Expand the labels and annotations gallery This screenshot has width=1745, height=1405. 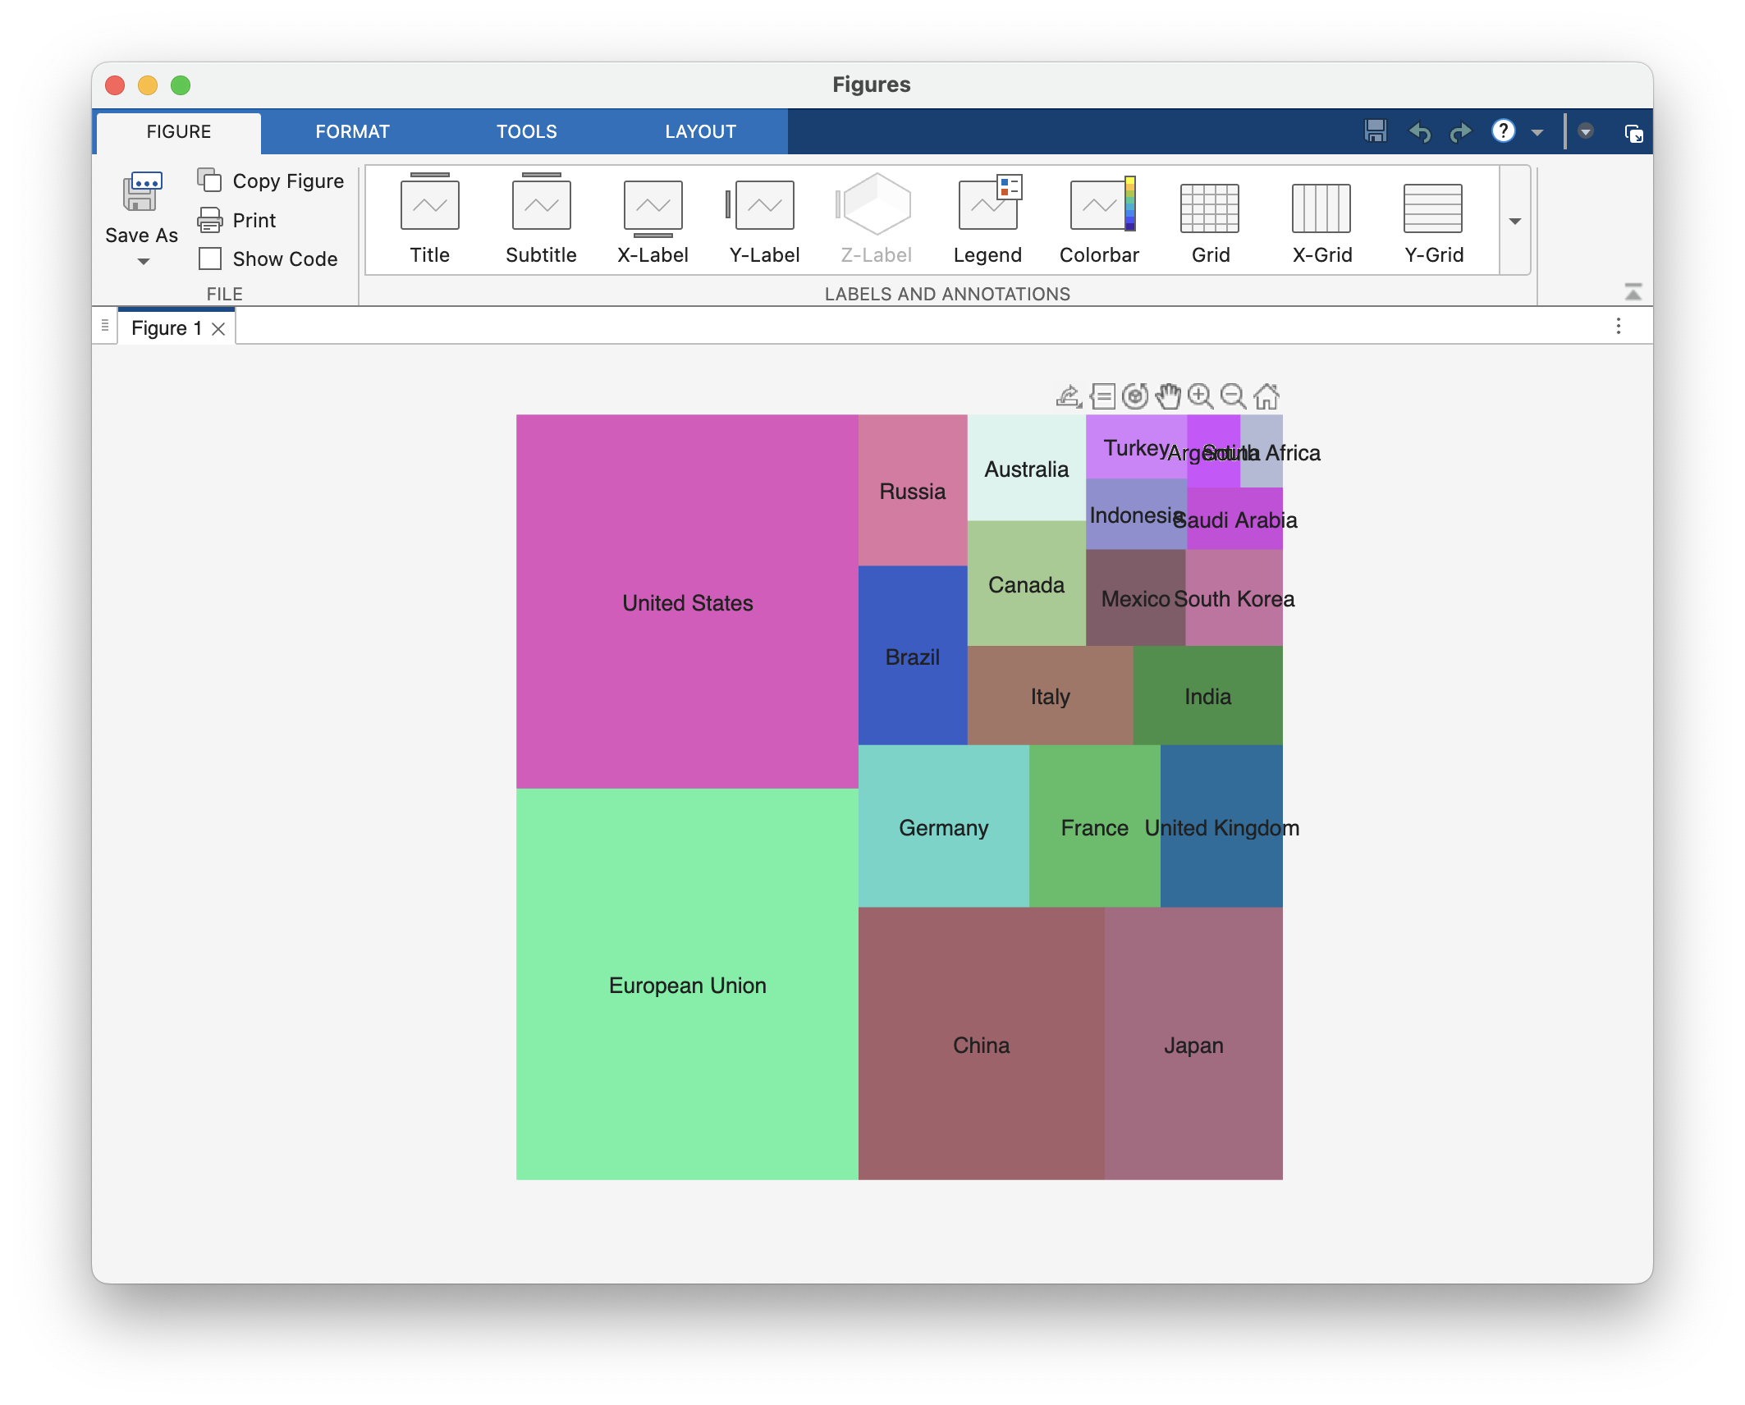click(x=1515, y=222)
